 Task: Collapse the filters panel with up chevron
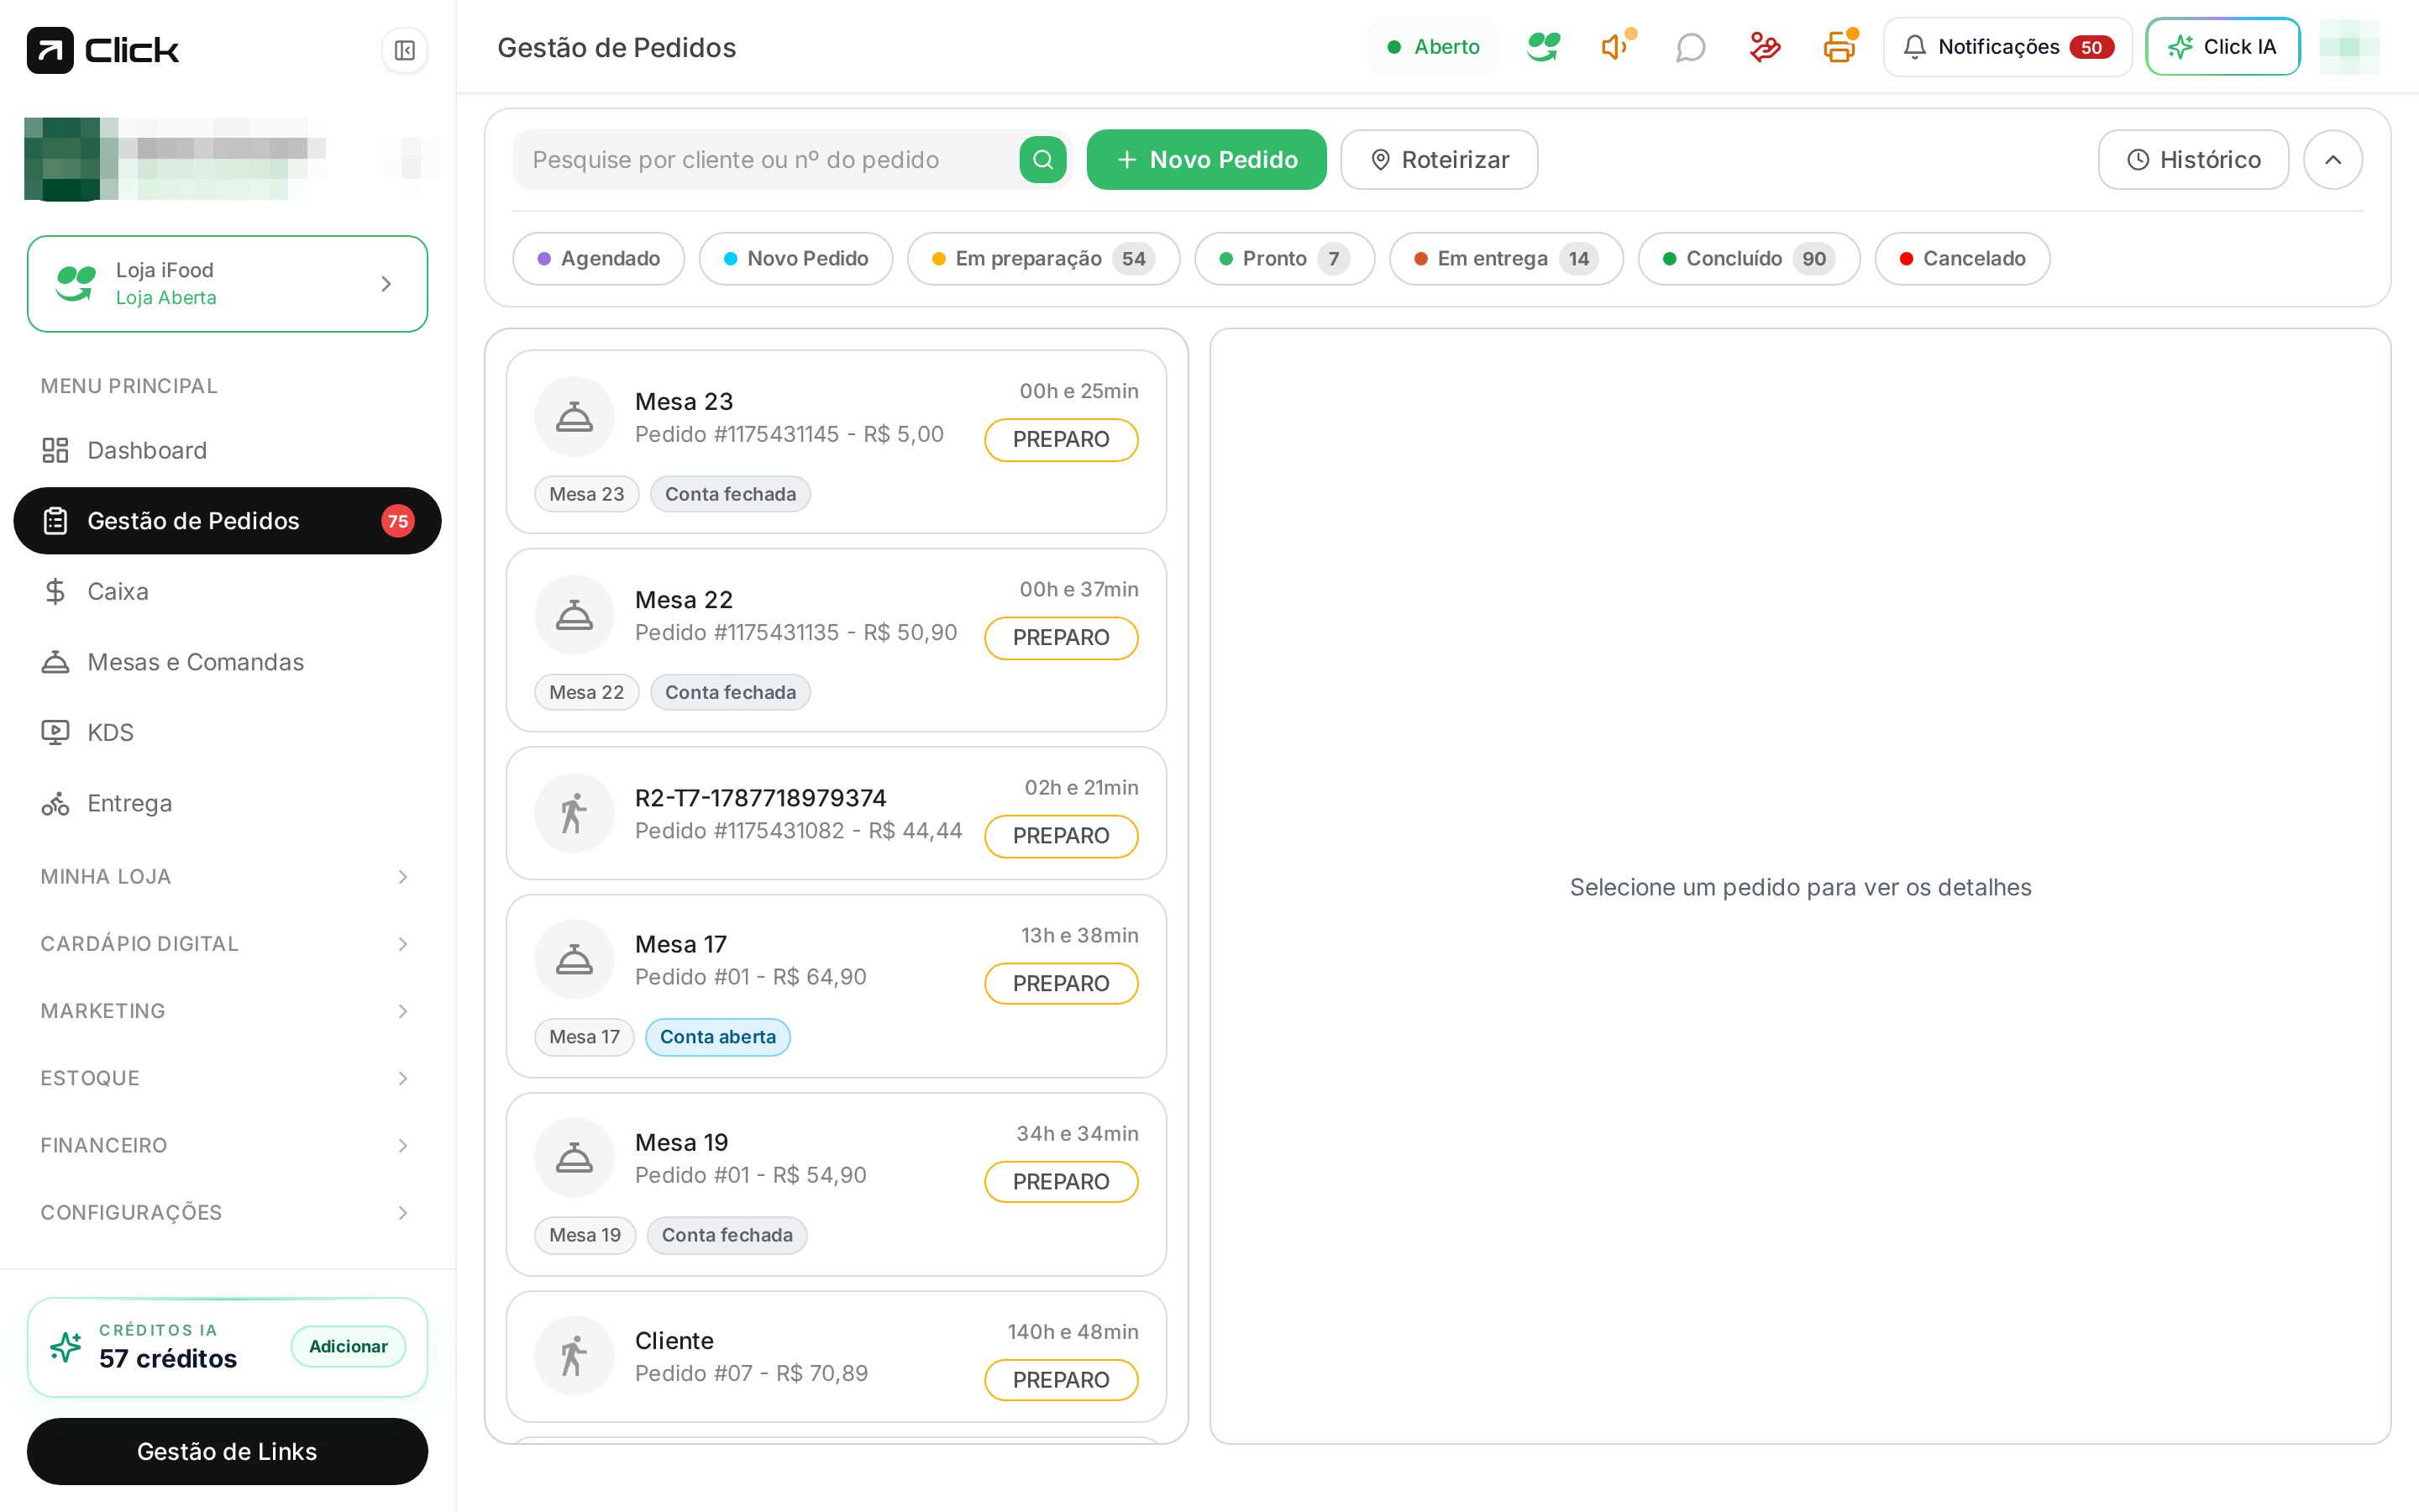(x=2332, y=160)
